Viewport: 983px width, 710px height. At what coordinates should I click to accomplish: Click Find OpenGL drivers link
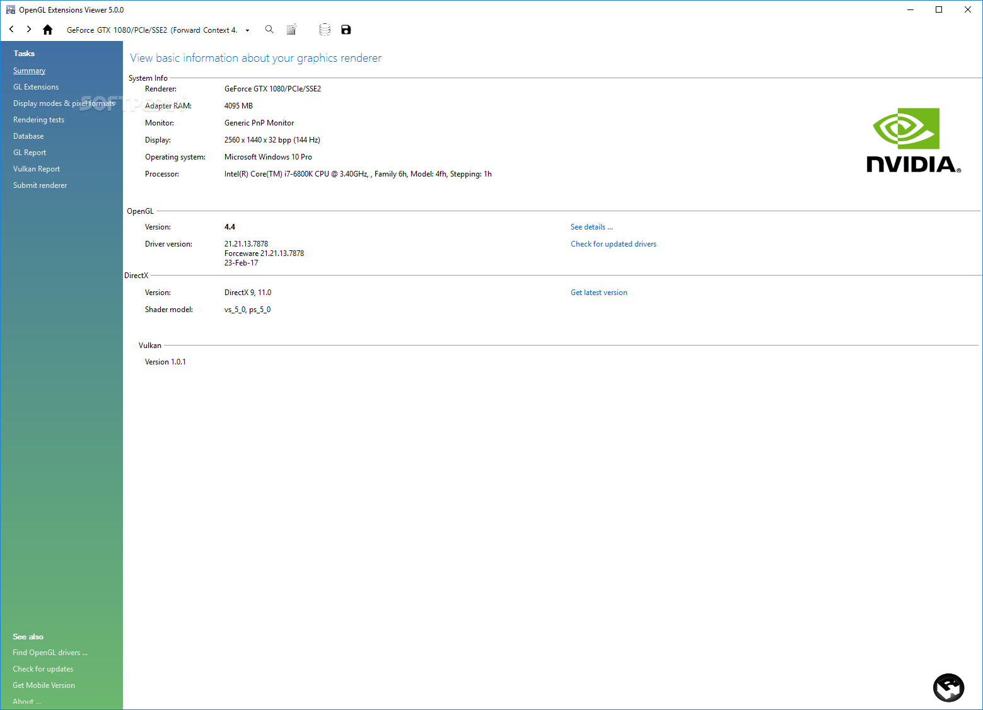(50, 653)
